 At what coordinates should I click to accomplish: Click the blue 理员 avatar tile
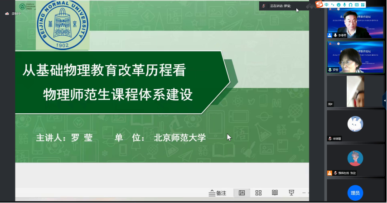point(355,193)
